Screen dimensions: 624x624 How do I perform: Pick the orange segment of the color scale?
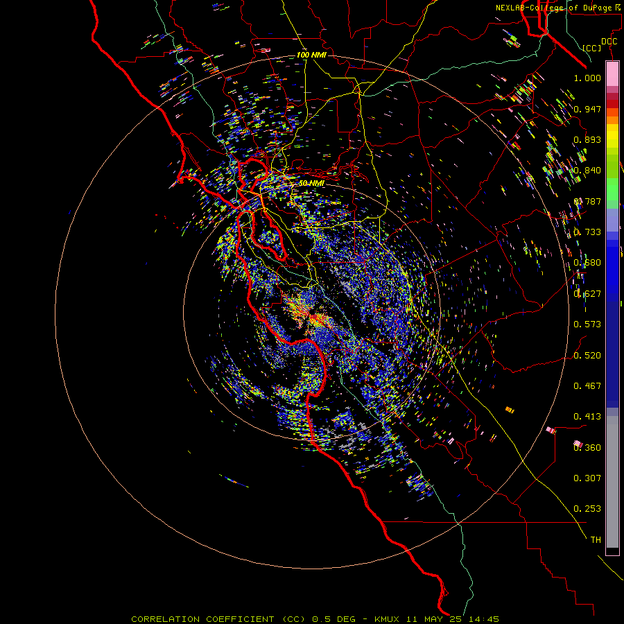[612, 120]
